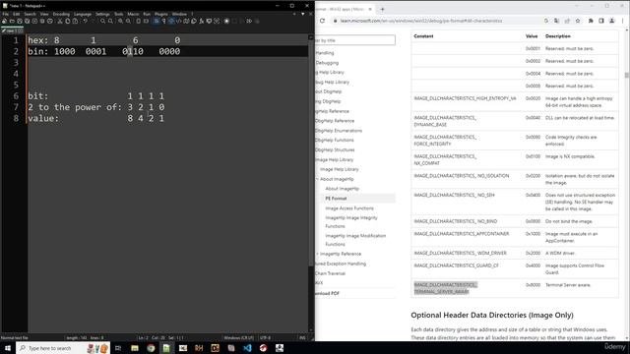Click line 7 '2 to the power of' text

tap(75, 107)
